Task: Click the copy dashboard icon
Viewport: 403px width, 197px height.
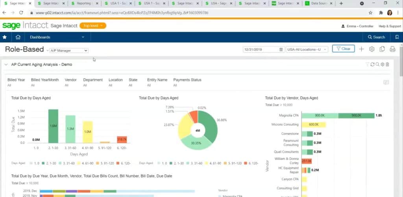Action: [382, 49]
